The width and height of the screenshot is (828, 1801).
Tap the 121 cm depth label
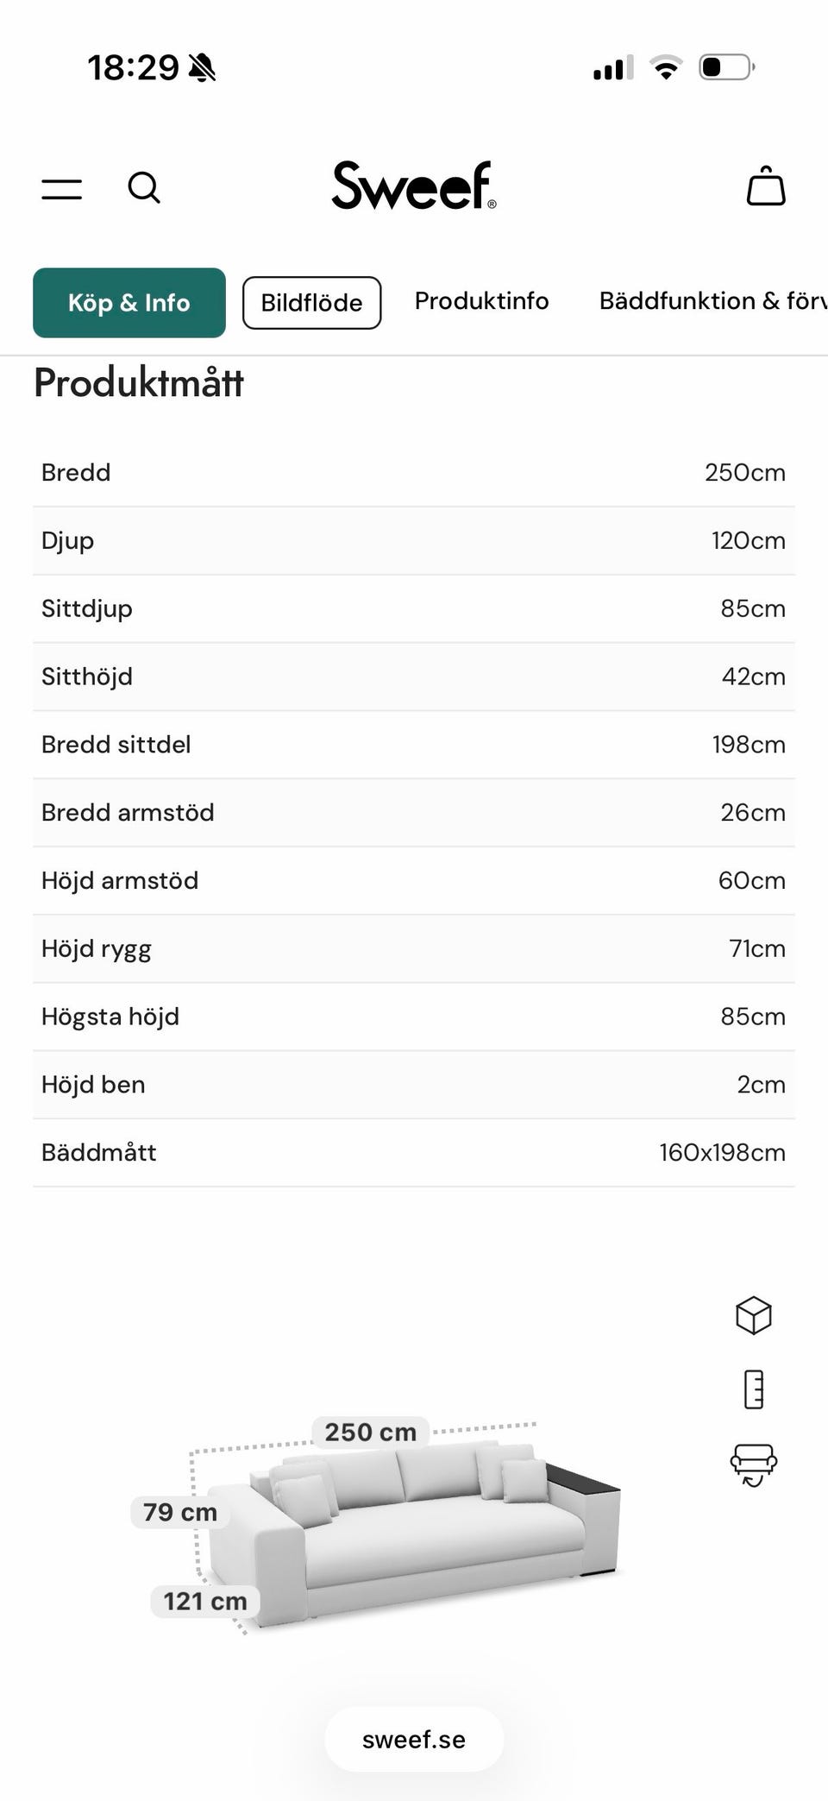(205, 1601)
